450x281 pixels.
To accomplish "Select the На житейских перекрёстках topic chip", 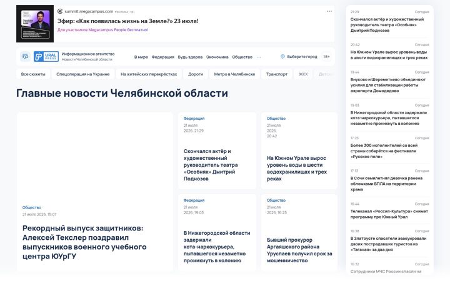I will pyautogui.click(x=149, y=74).
